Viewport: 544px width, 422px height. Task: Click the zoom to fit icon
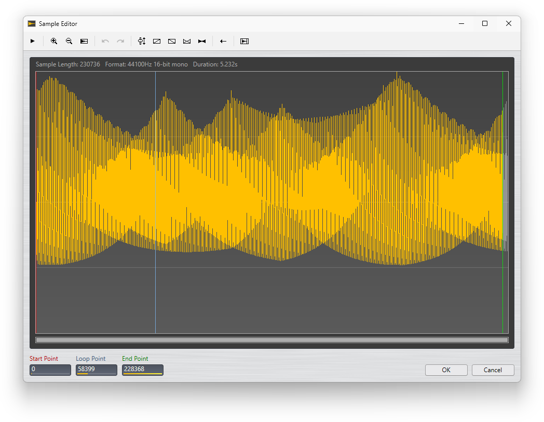click(x=84, y=41)
